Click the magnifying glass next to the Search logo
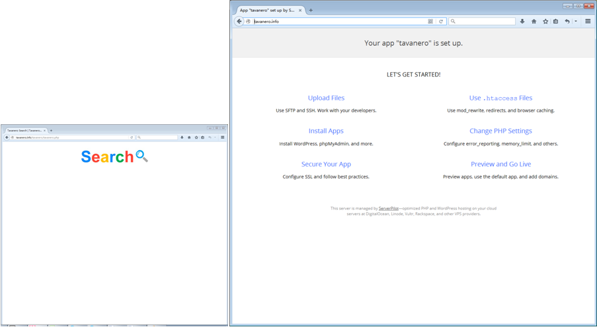This screenshot has height=327, width=597. click(141, 156)
